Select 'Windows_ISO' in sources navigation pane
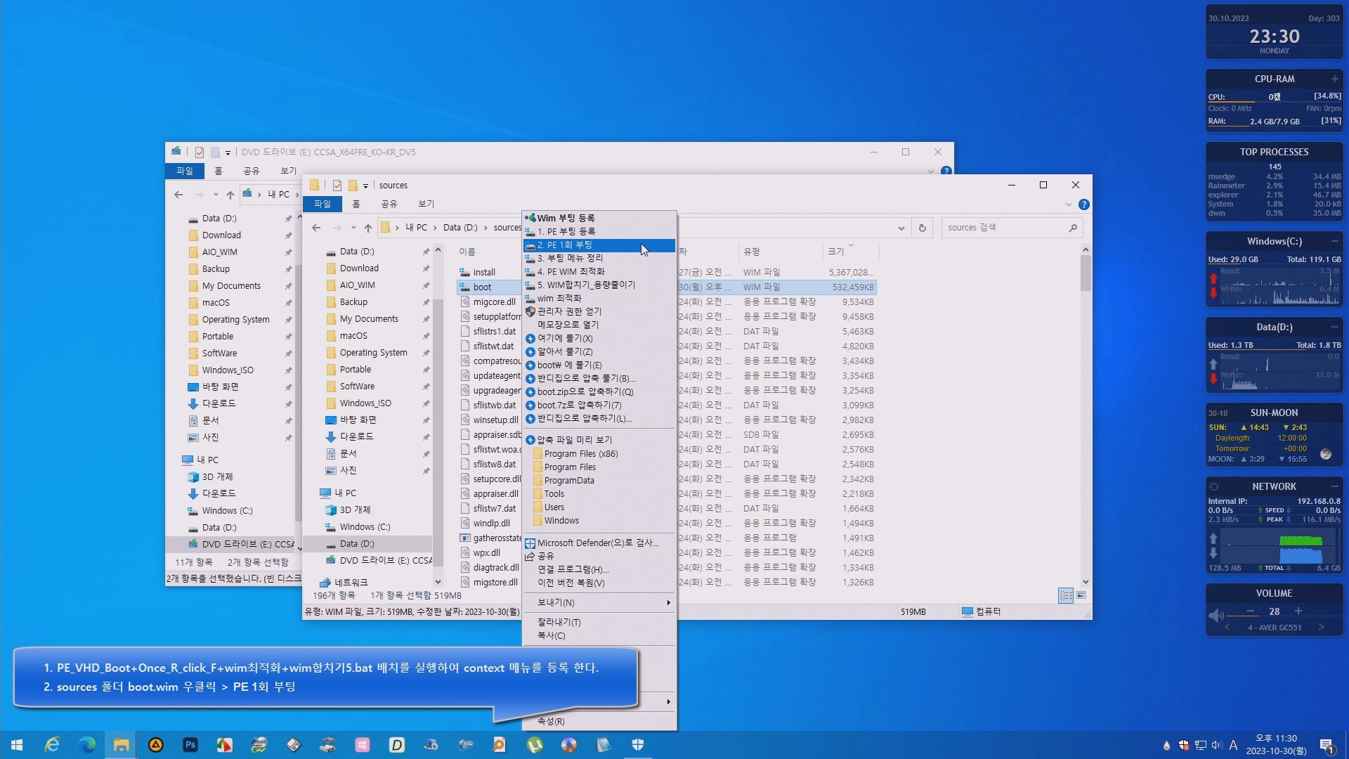The height and width of the screenshot is (759, 1349). [365, 403]
